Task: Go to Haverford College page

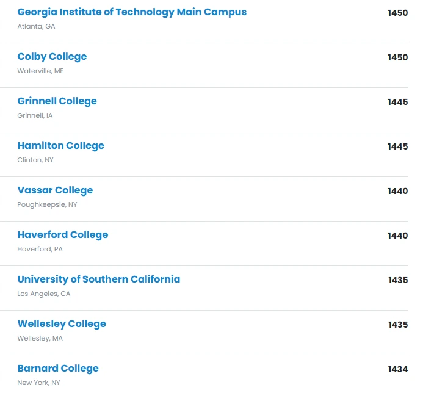Action: pyautogui.click(x=62, y=235)
